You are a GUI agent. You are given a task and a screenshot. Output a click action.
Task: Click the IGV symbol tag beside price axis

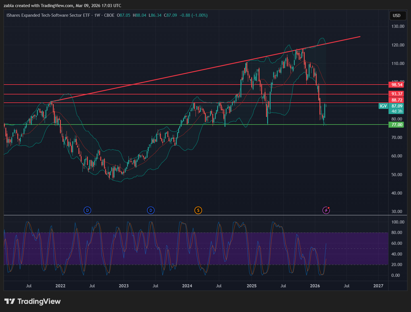(383, 106)
